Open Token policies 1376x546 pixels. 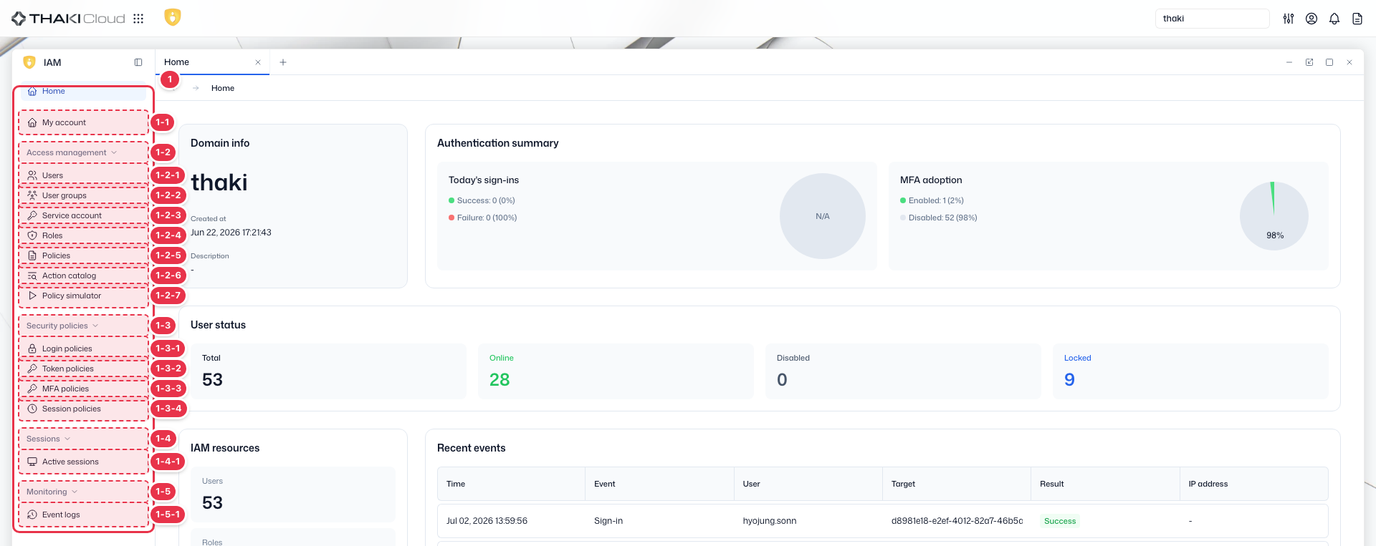83,369
